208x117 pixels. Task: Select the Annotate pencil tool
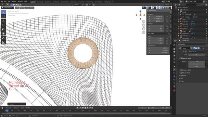(4, 38)
